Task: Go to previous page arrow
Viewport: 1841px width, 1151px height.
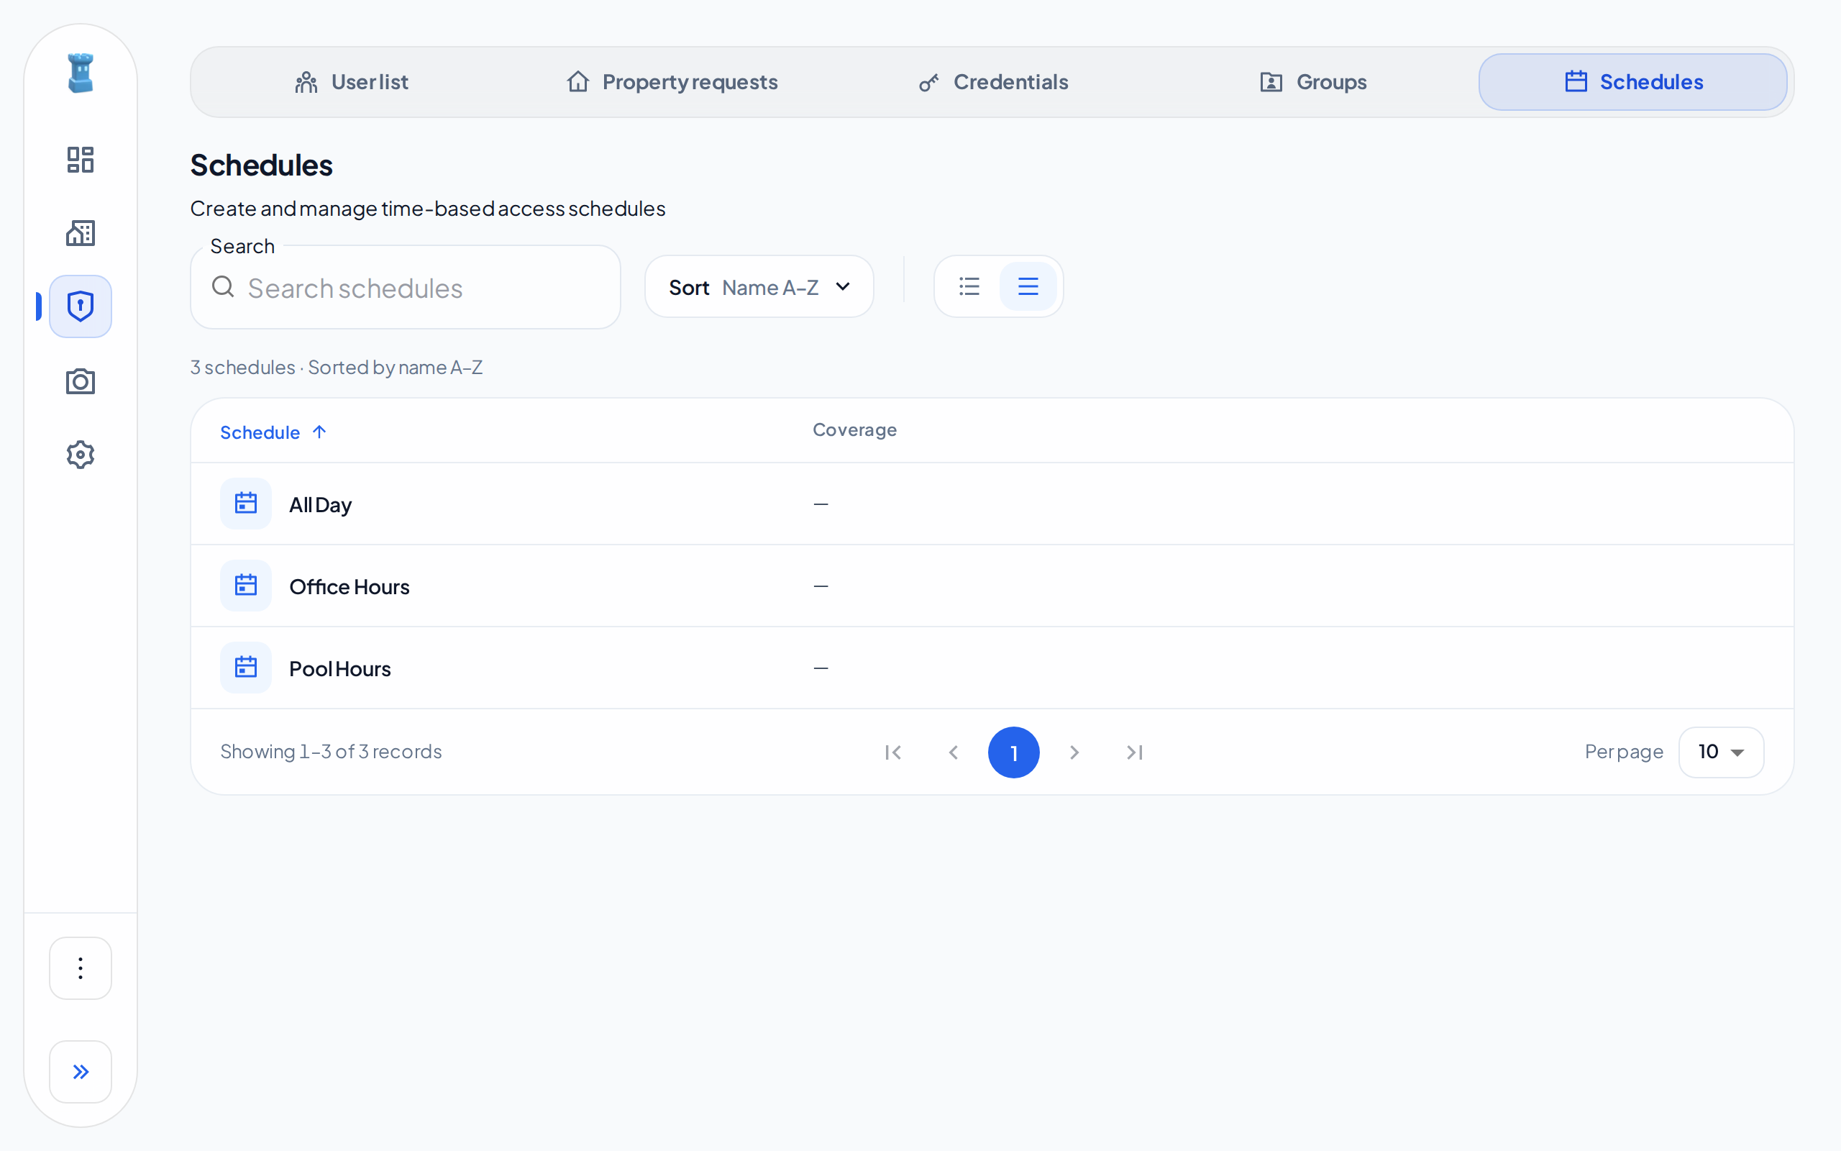Action: pos(953,752)
